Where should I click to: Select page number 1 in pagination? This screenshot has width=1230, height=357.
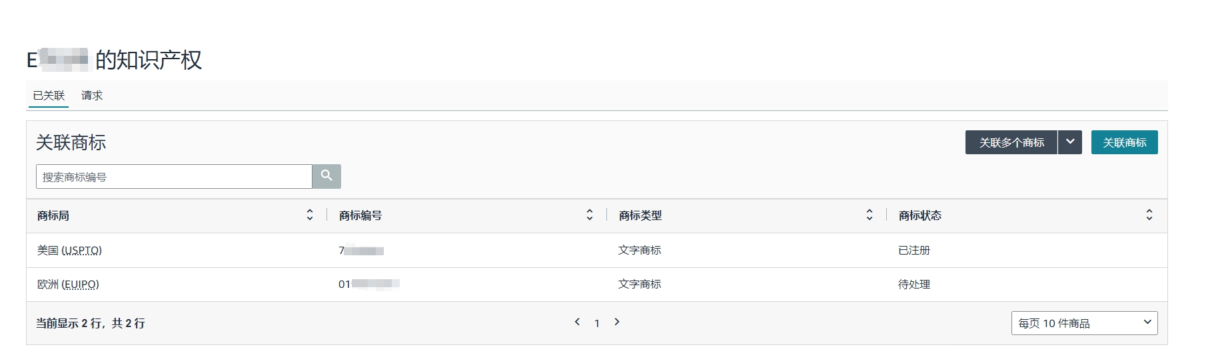click(x=597, y=323)
